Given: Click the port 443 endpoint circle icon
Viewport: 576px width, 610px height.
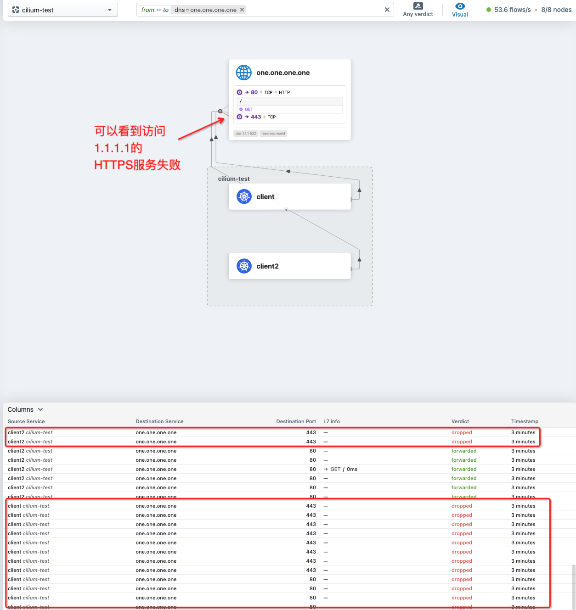Looking at the screenshot, I should point(239,117).
